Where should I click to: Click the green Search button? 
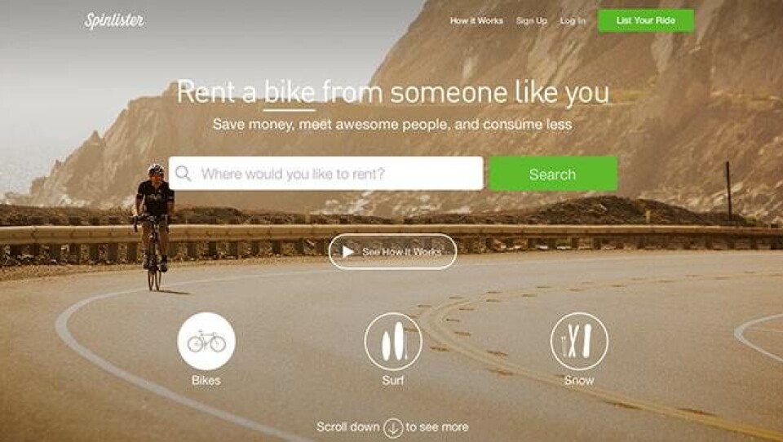click(x=553, y=174)
